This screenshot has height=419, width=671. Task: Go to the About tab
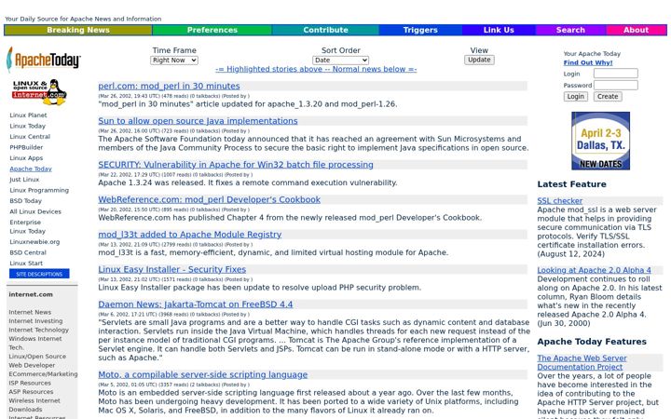click(x=636, y=30)
